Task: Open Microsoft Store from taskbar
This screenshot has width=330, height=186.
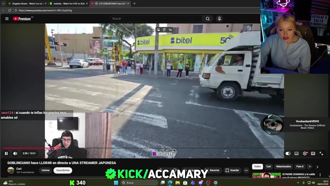Action: [185, 183]
